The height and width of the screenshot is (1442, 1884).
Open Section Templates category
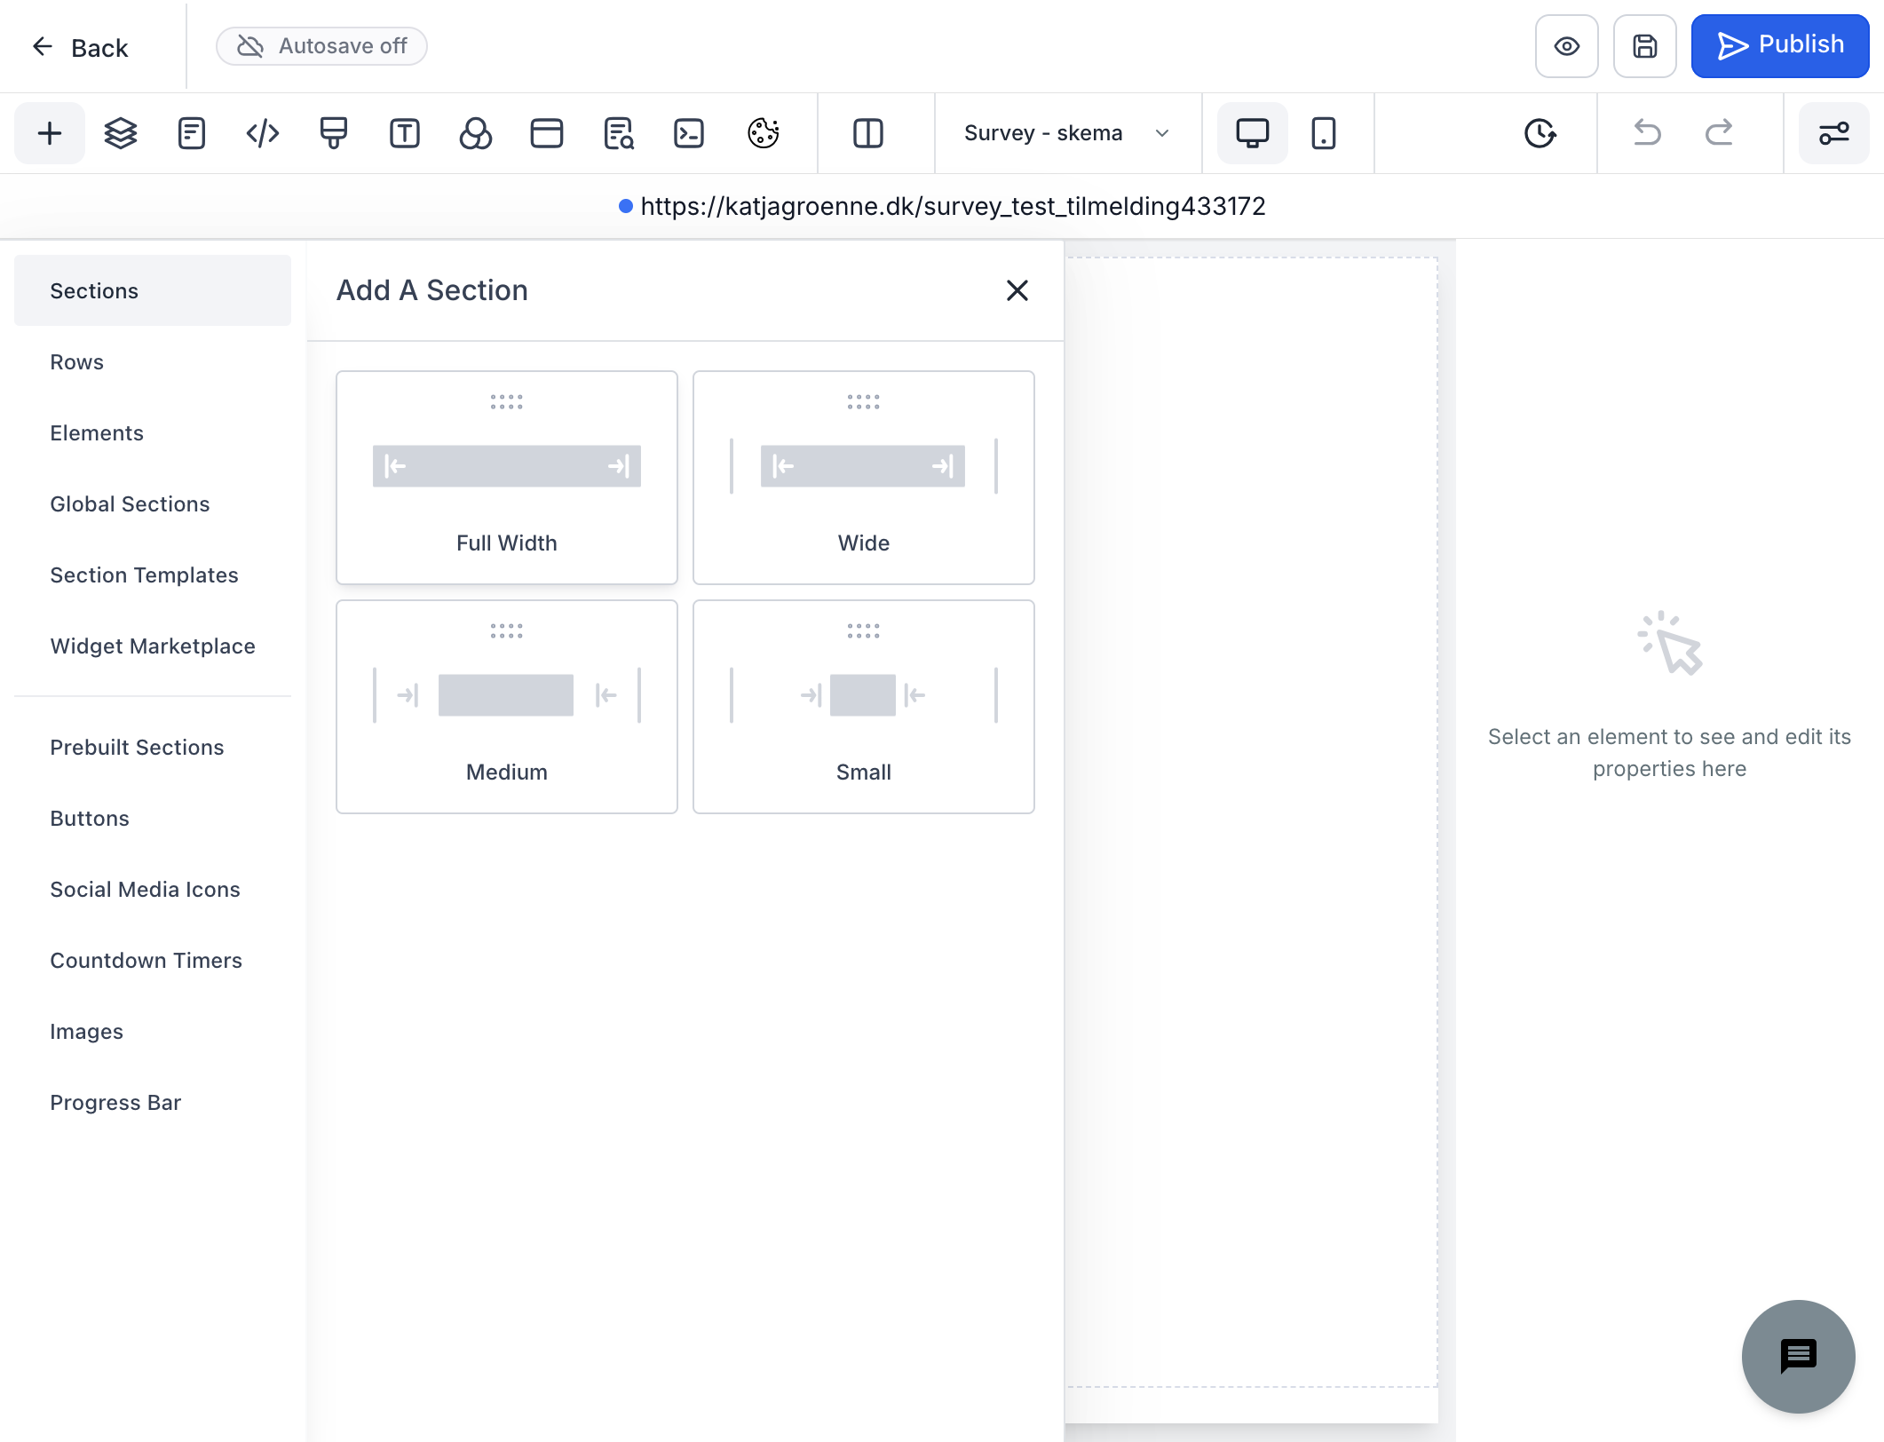(x=153, y=574)
